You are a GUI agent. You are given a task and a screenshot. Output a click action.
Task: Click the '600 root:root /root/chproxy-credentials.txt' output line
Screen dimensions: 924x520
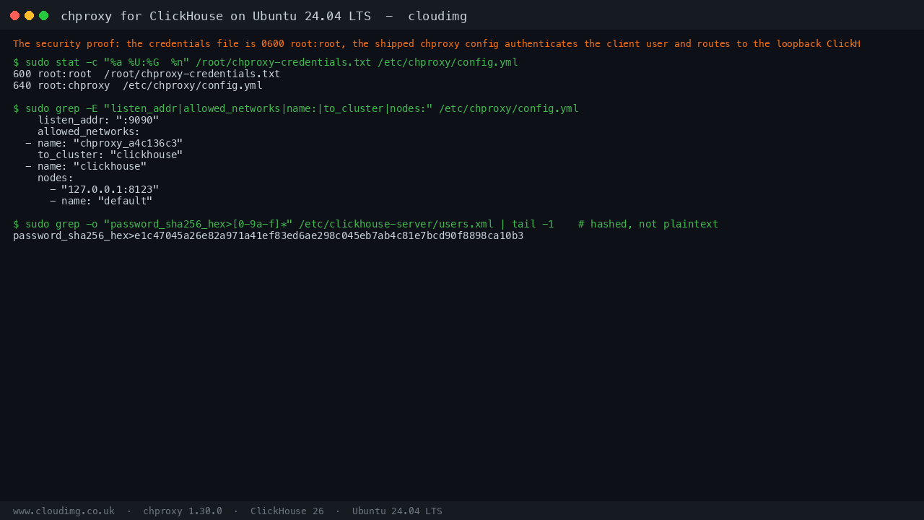point(147,74)
